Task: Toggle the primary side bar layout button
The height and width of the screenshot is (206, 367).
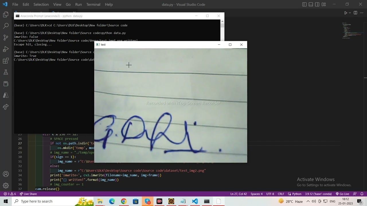Action: coord(304,5)
